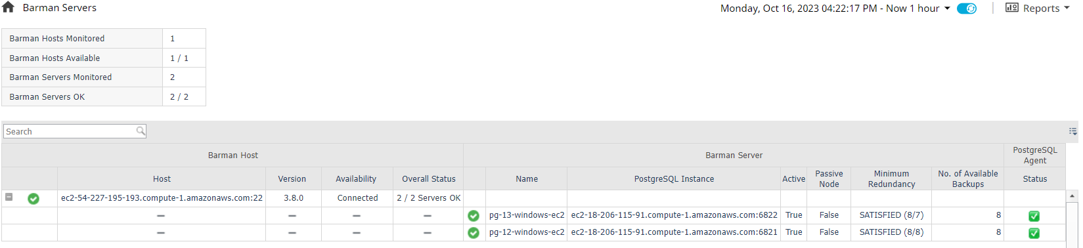Viewport: 1083px width, 248px height.
Task: Click PostgreSQL Agent status icon for pg-12-windows-ec2
Action: coord(1034,233)
